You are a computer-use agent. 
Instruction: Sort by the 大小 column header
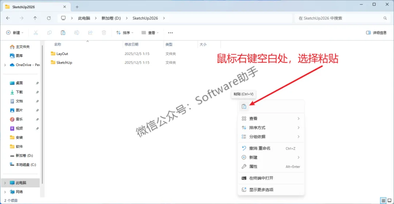coord(203,44)
